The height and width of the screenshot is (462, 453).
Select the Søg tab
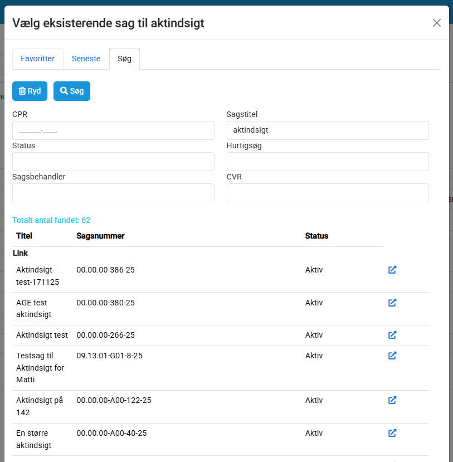tap(124, 59)
